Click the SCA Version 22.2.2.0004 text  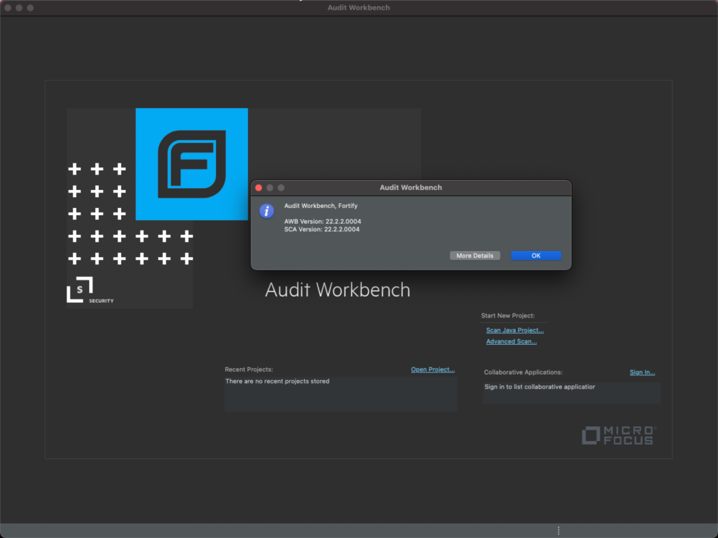click(x=322, y=229)
